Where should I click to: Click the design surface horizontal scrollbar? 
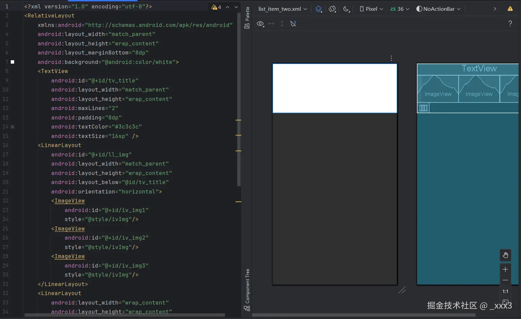click(x=364, y=315)
